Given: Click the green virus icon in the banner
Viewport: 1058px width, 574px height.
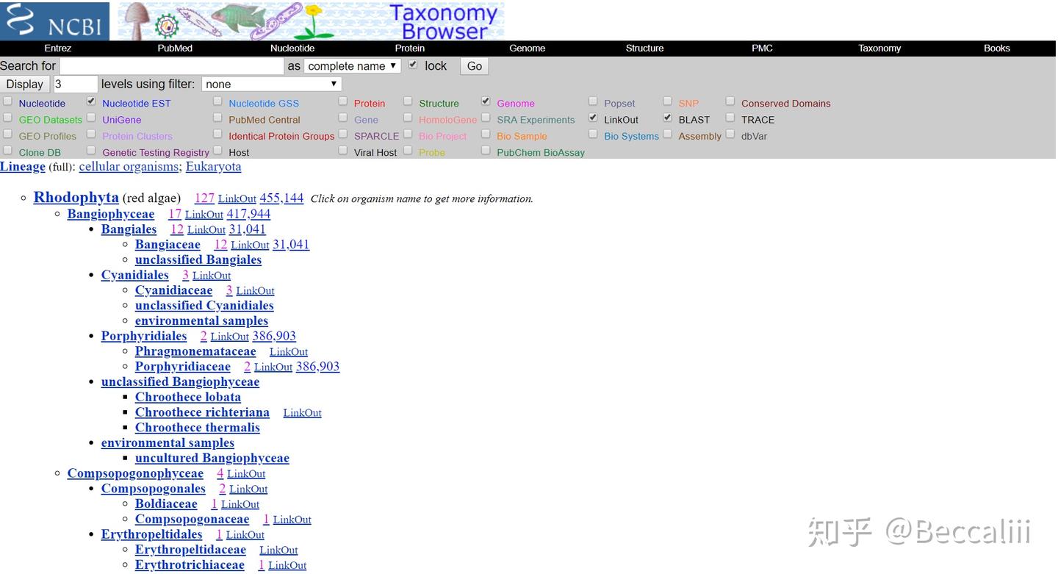Looking at the screenshot, I should pyautogui.click(x=166, y=23).
